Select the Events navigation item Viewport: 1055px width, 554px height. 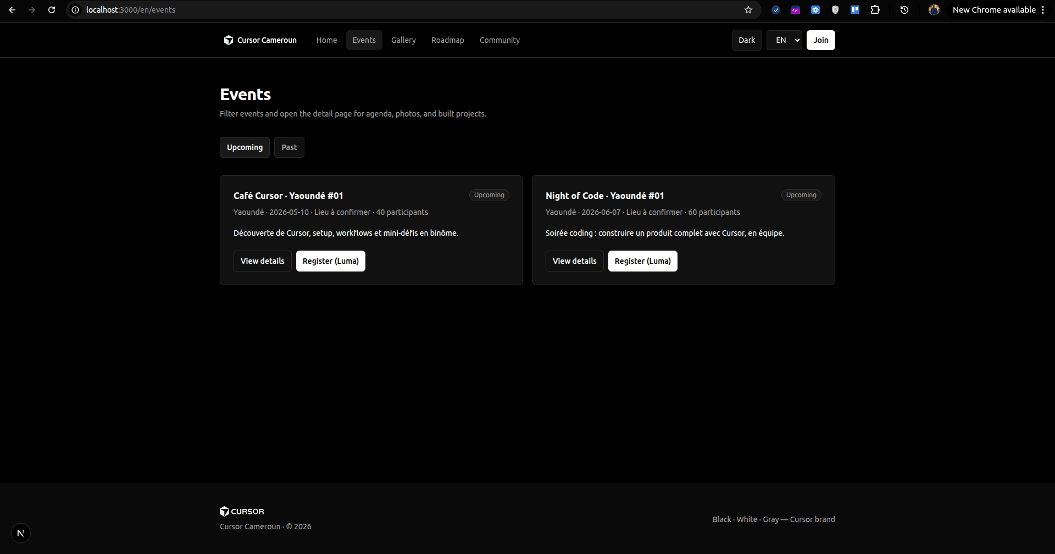tap(364, 40)
